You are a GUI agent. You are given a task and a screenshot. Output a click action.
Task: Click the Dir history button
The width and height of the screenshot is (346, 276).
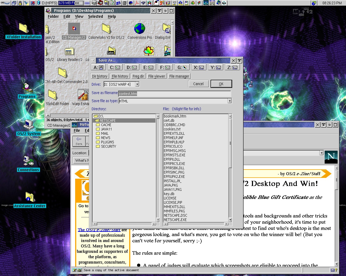point(100,76)
